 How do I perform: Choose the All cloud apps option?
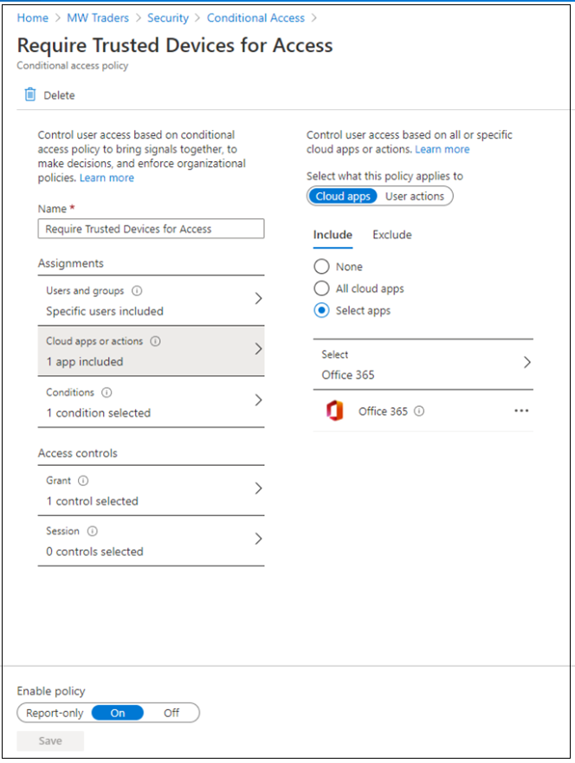coord(322,288)
